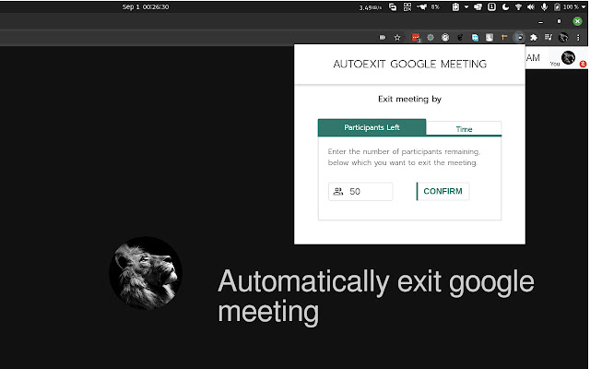Click the orange flag extension icon

click(504, 37)
